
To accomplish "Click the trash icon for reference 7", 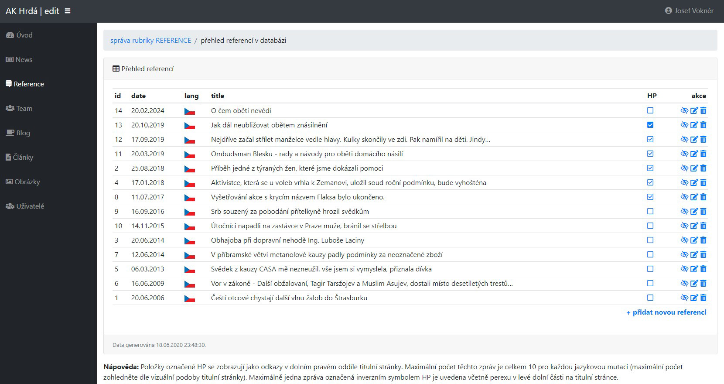I will [x=703, y=255].
